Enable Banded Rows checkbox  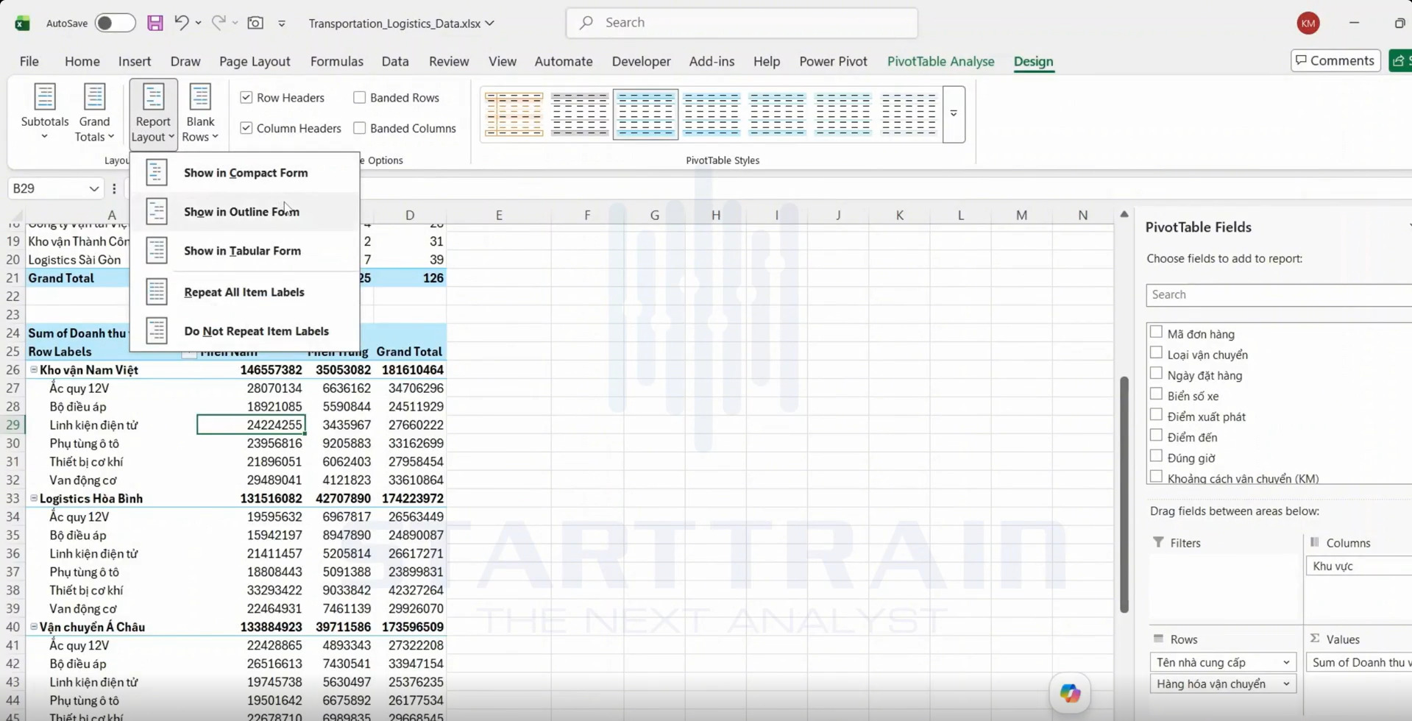(359, 97)
